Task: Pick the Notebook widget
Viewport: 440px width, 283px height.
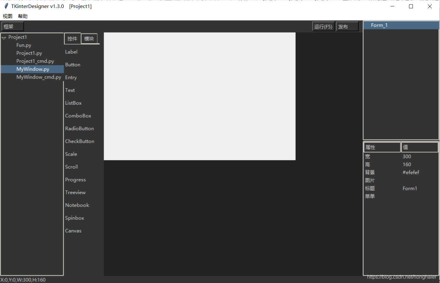Action: click(x=77, y=205)
